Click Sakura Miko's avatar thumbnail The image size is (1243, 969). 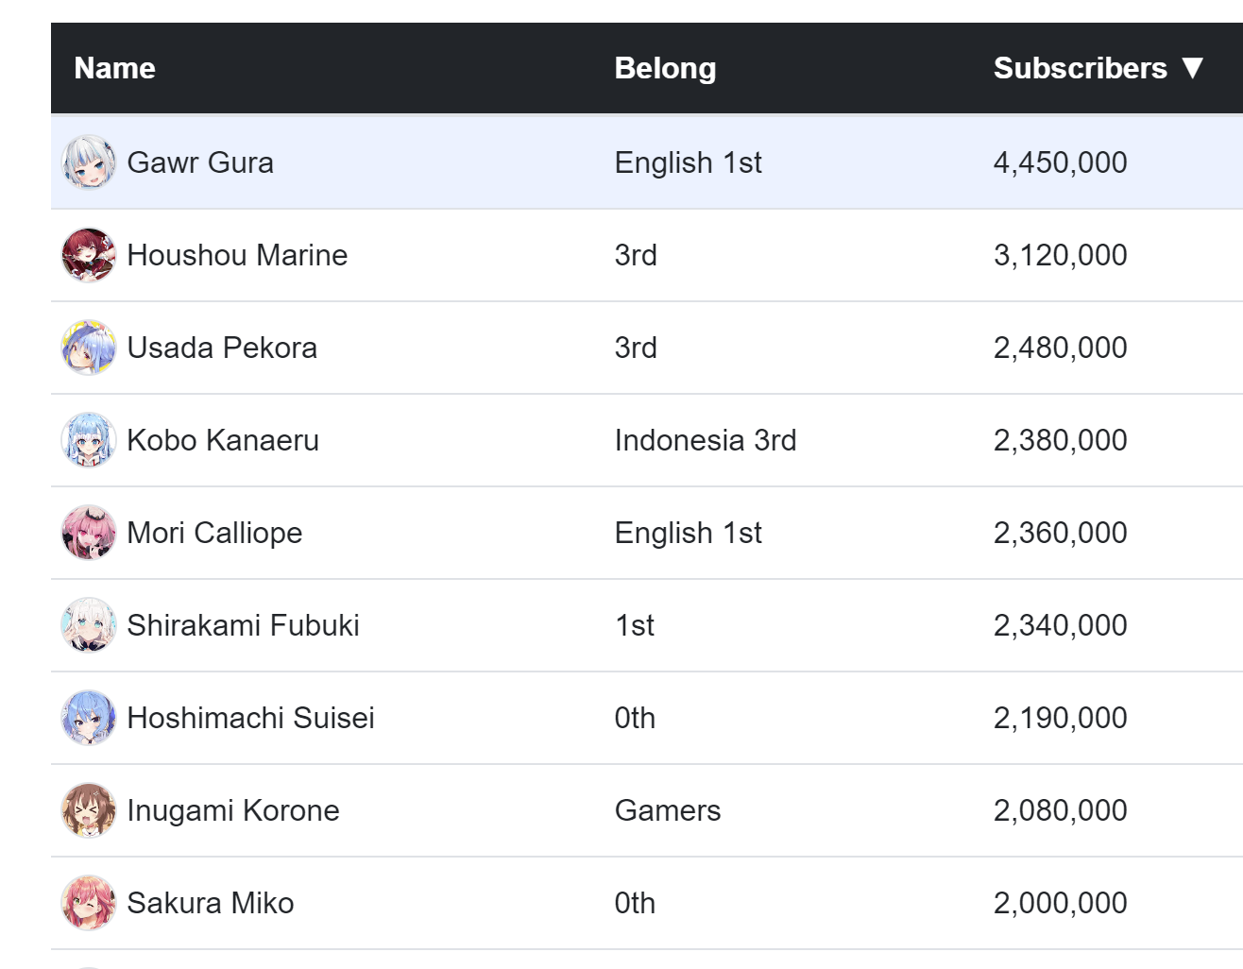coord(89,903)
